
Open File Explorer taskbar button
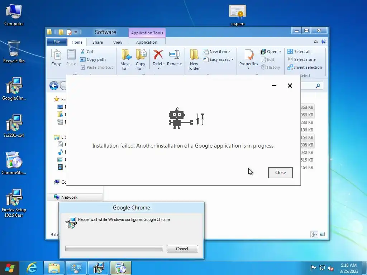coord(54,268)
